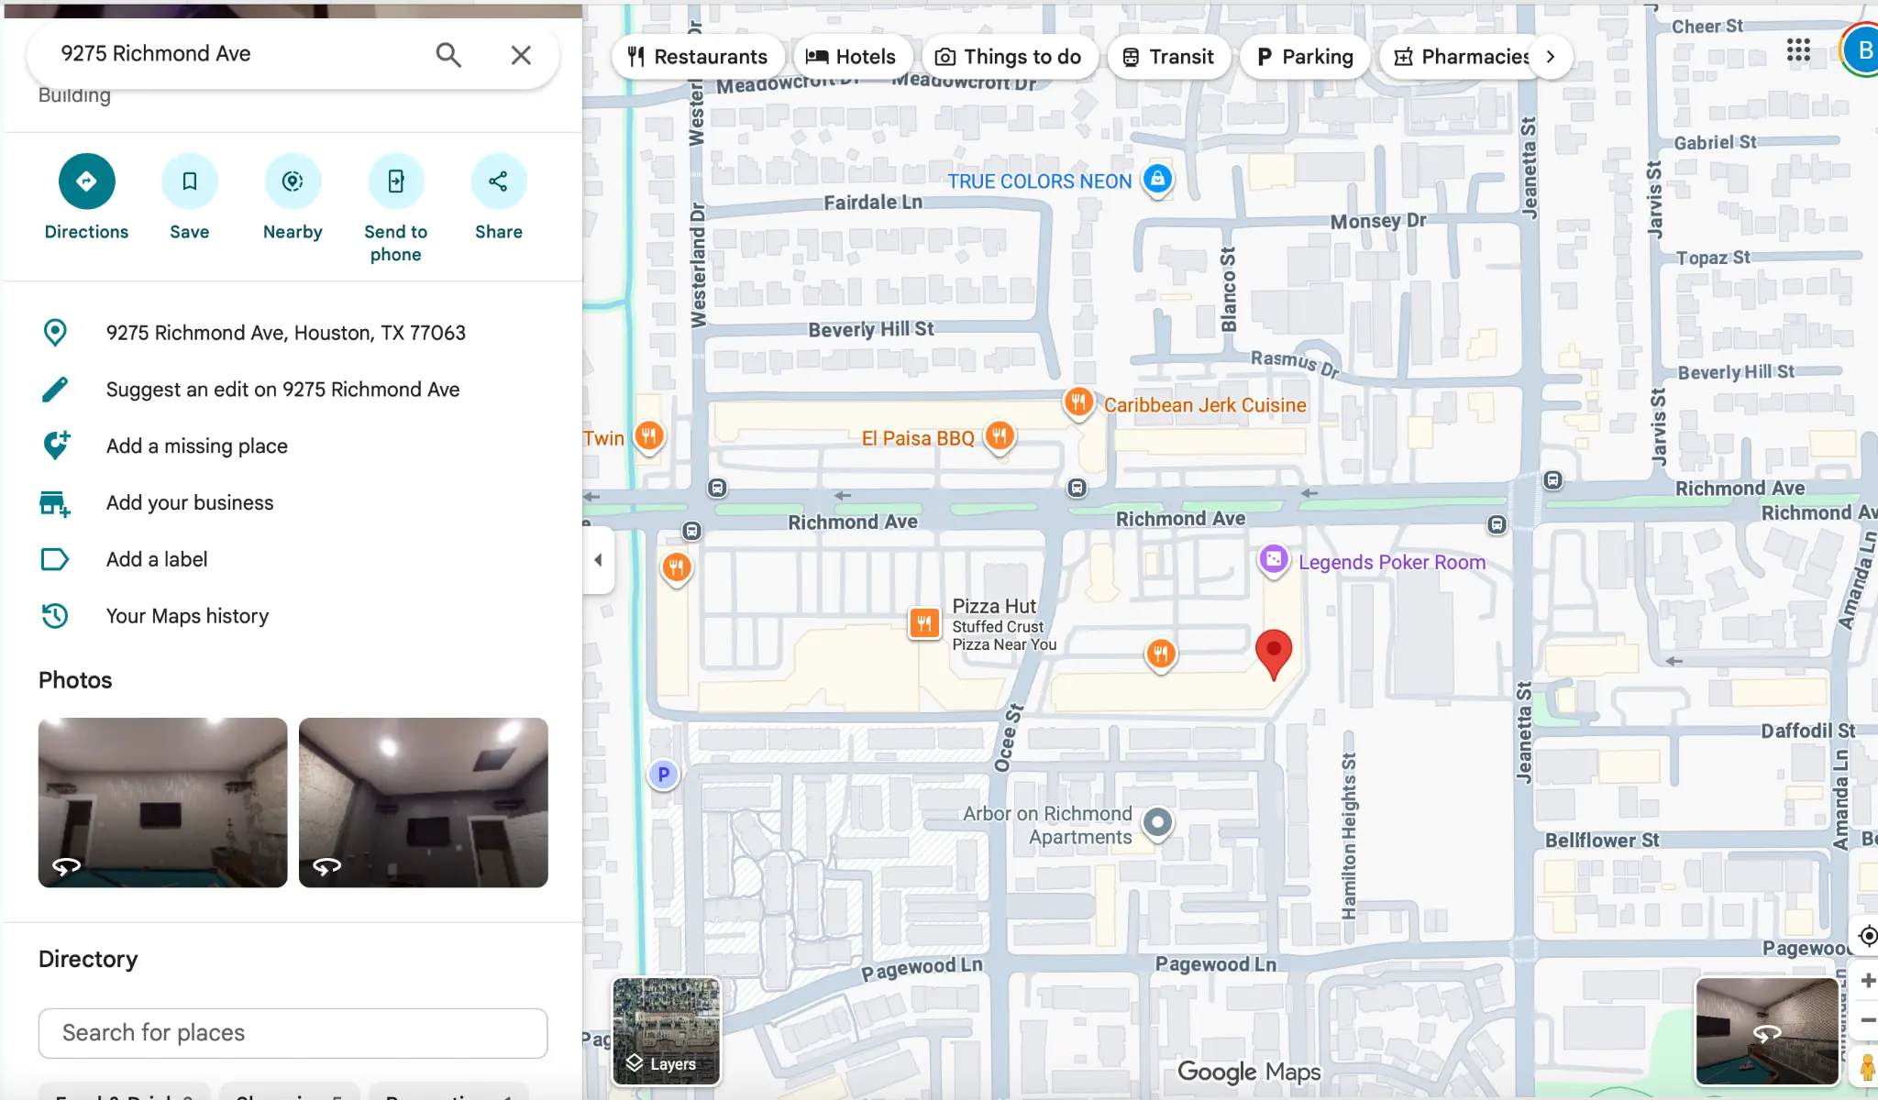Select the Pizza Hut marker

[924, 623]
